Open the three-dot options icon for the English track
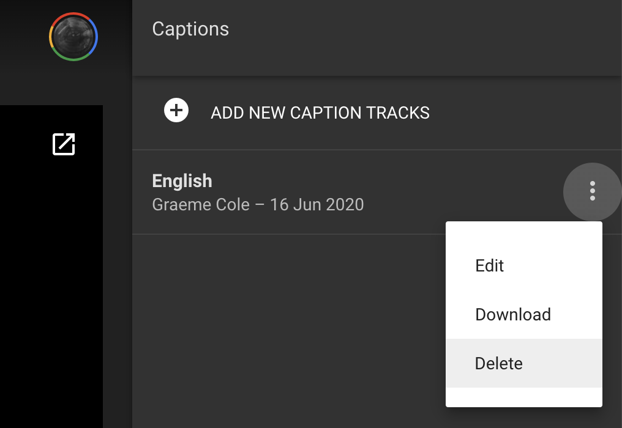622x428 pixels. pos(592,192)
